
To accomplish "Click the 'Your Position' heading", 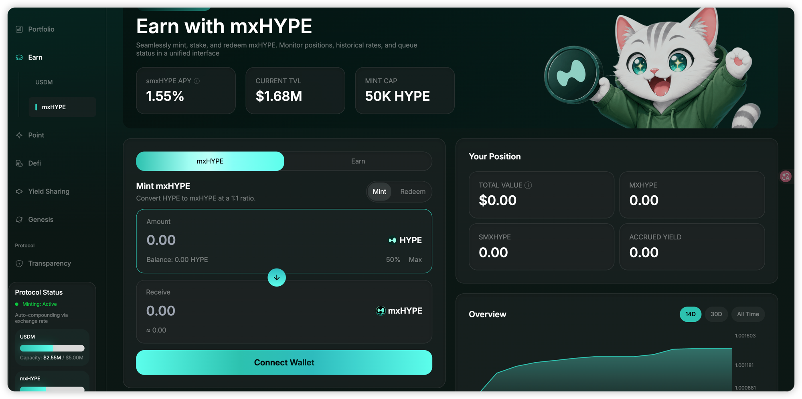I will pos(495,156).
